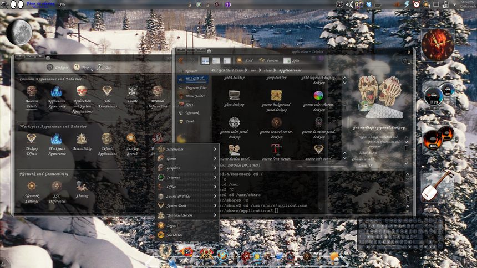Open Network Settings module
This screenshot has height=268, width=477.
coord(32,192)
